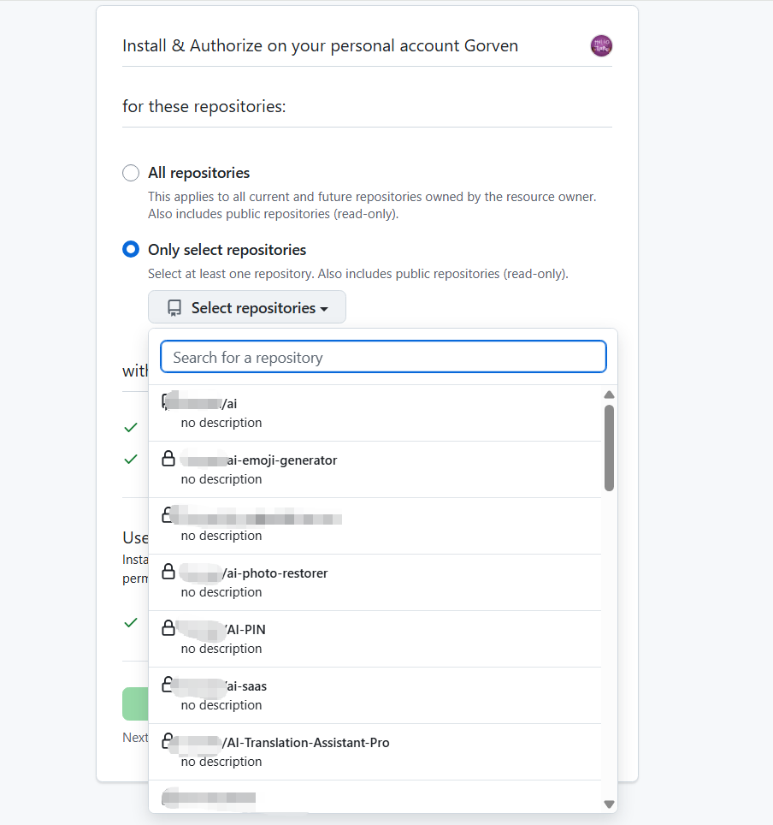This screenshot has height=825, width=773.
Task: Click the dropdown caret on Select repositories
Action: [x=324, y=309]
